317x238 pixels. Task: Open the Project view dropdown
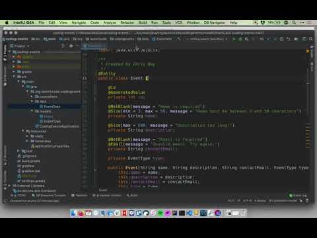[x=20, y=46]
